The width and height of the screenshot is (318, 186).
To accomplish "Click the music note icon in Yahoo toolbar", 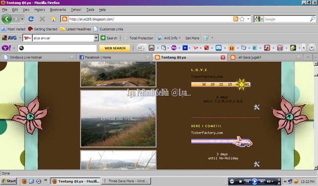I will (x=267, y=48).
